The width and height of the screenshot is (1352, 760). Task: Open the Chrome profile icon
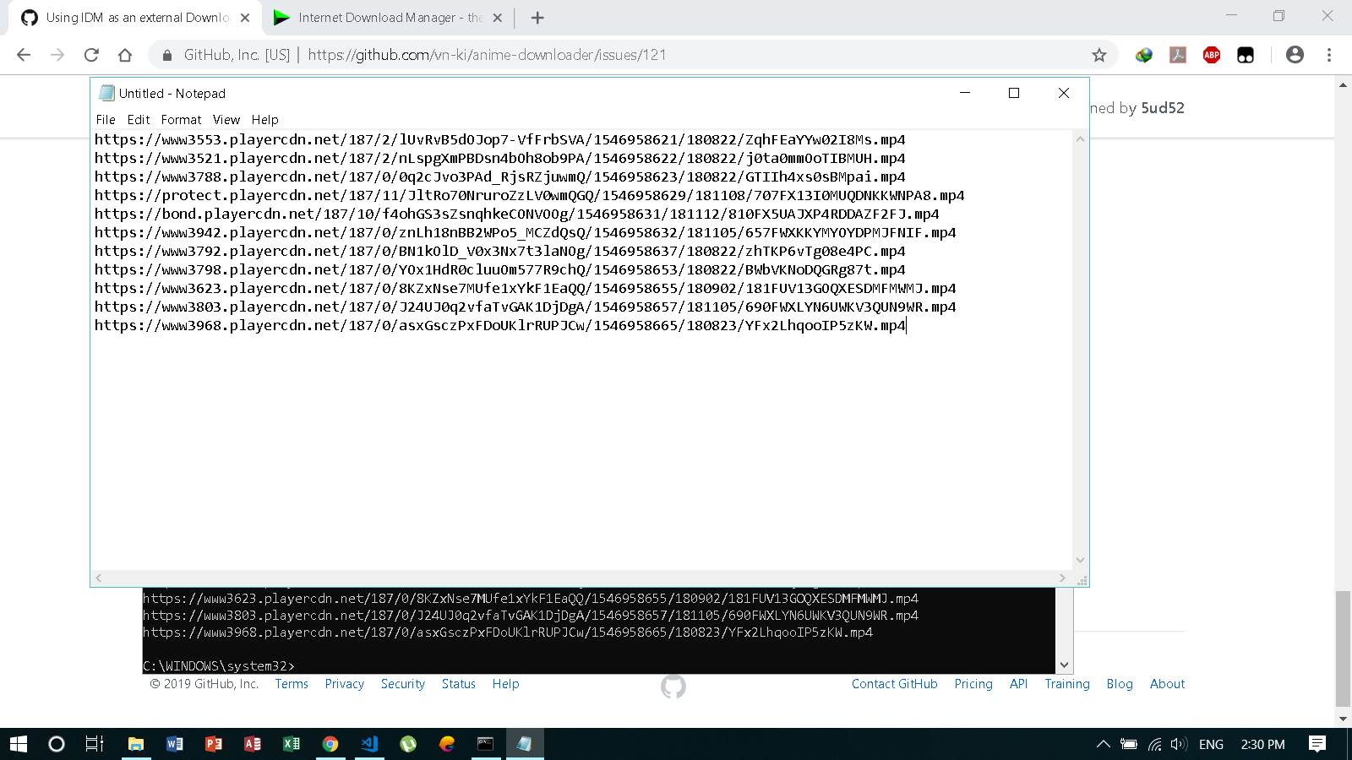(x=1295, y=55)
